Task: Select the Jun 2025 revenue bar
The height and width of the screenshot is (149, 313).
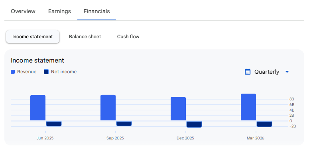Action: [x=38, y=108]
